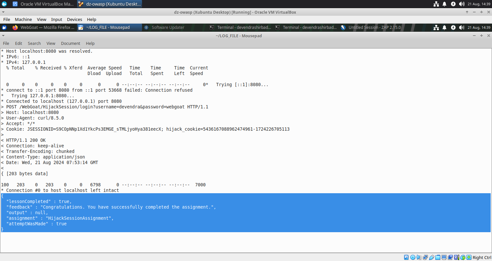Click the VirtualBox optical disc status icon
This screenshot has height=261, width=492.
(413, 257)
